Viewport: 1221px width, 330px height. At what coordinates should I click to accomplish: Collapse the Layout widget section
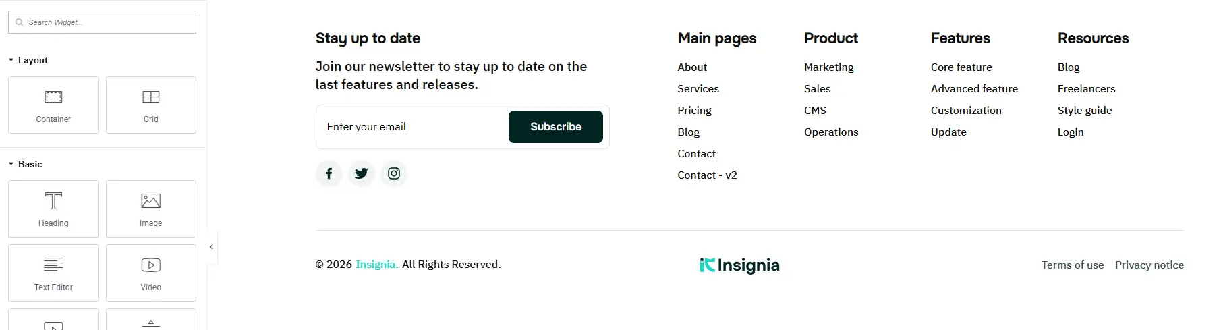pos(28,60)
